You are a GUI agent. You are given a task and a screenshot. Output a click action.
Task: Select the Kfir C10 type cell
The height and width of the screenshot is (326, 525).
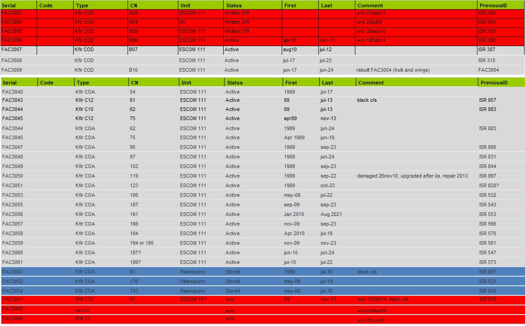(84, 109)
